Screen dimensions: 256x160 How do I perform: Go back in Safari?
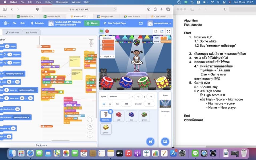click(12, 9)
